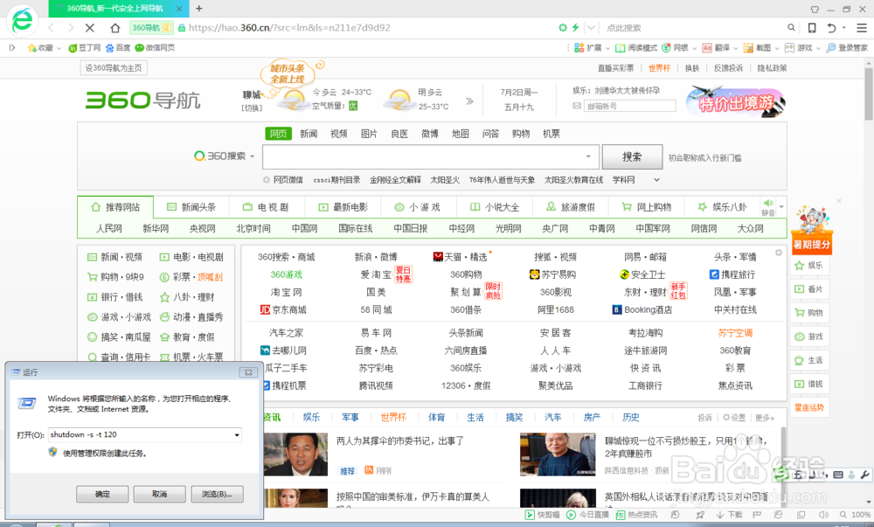This screenshot has width=874, height=527.
Task: Select the 图片 search tab
Action: [369, 134]
